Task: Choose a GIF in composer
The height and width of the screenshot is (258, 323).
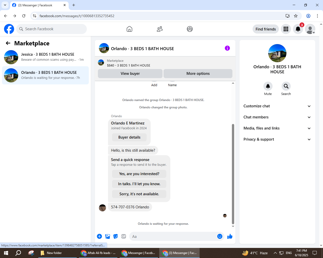Action: click(x=124, y=236)
